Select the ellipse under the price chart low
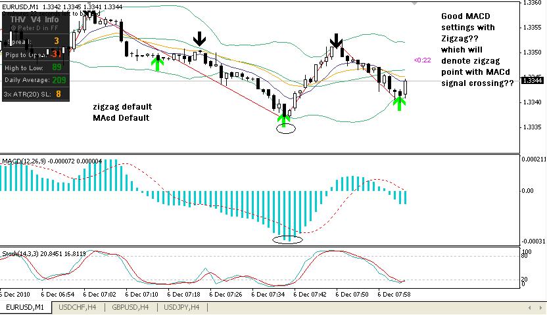Image resolution: width=547 pixels, height=315 pixels. [286, 129]
